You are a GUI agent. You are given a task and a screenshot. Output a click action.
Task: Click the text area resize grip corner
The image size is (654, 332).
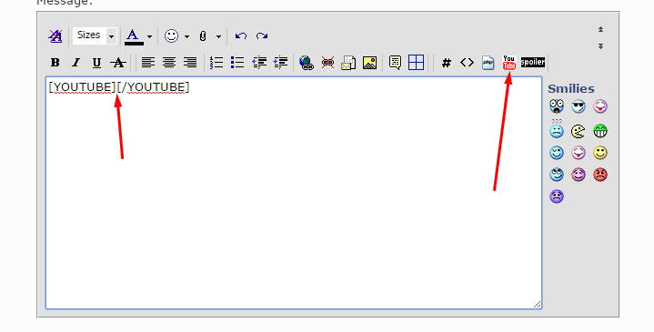(538, 305)
